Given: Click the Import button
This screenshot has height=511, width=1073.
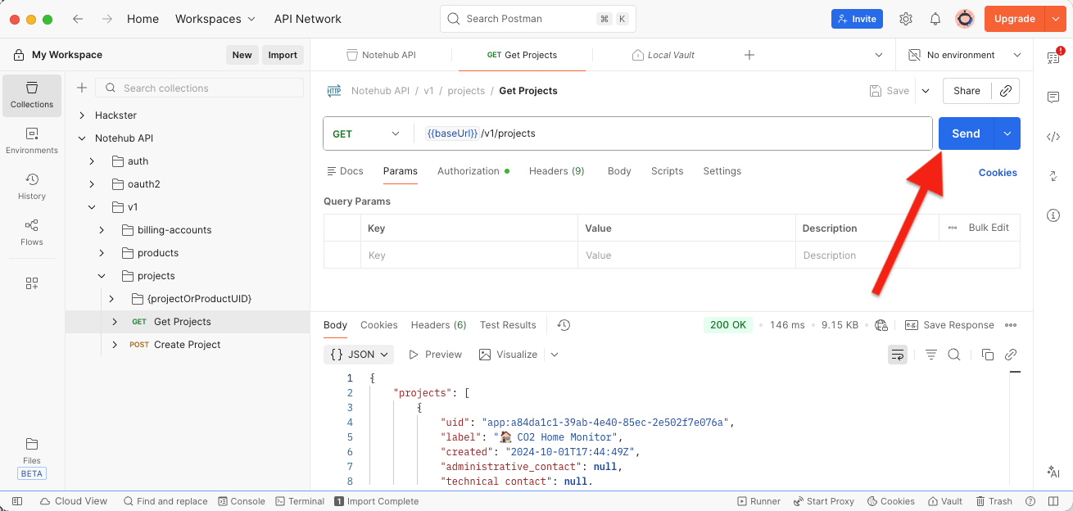Looking at the screenshot, I should [283, 55].
